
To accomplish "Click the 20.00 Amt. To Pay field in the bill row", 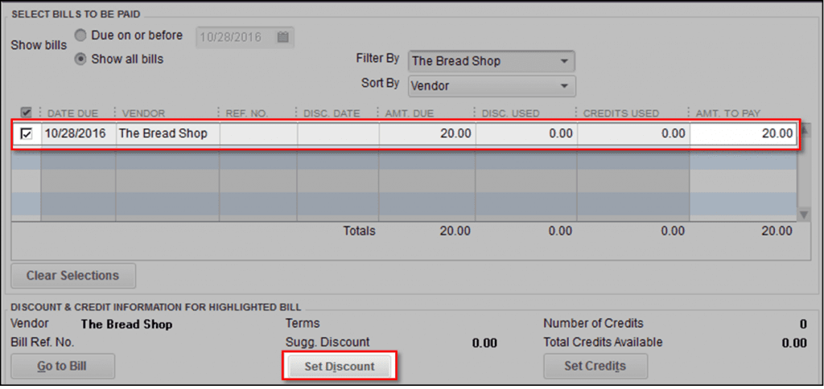I will point(743,134).
